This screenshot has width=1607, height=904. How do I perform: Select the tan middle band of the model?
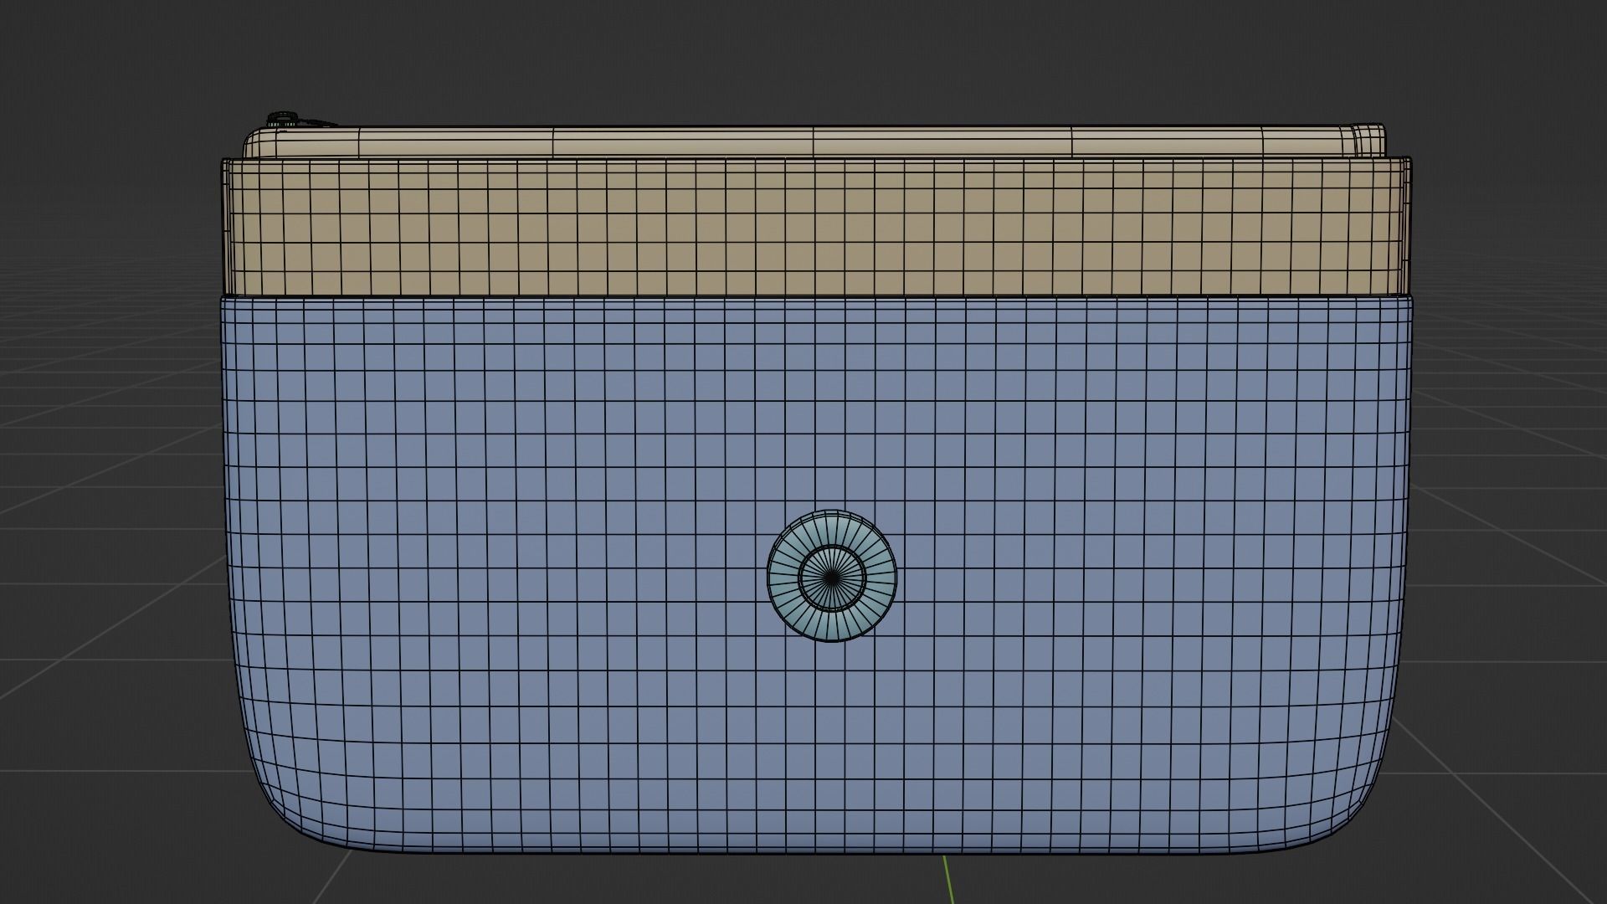tap(670, 226)
